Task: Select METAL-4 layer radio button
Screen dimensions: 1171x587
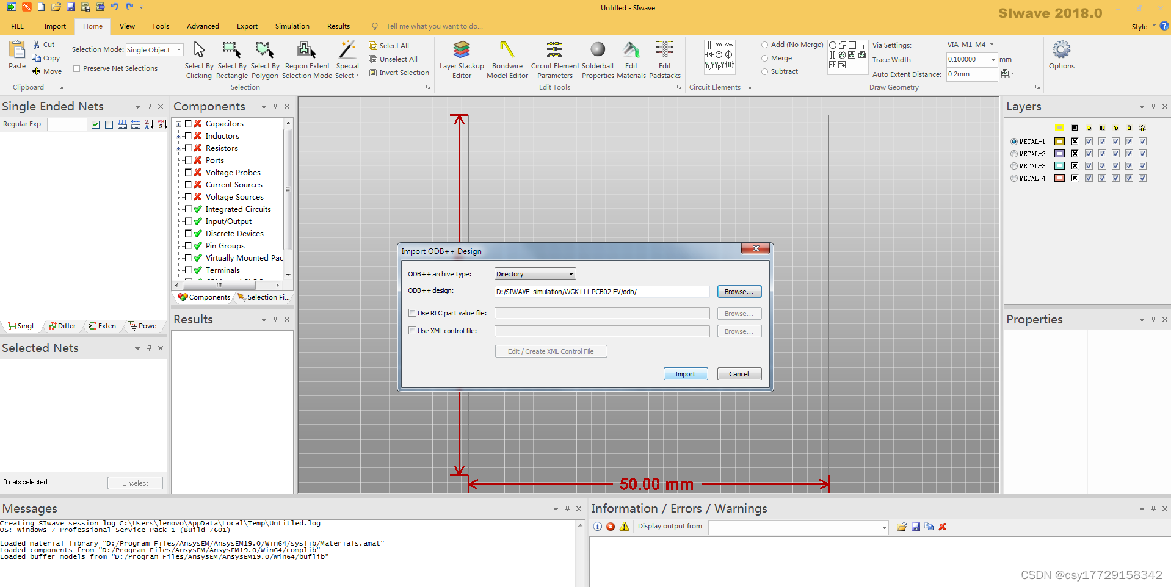Action: (x=1014, y=178)
